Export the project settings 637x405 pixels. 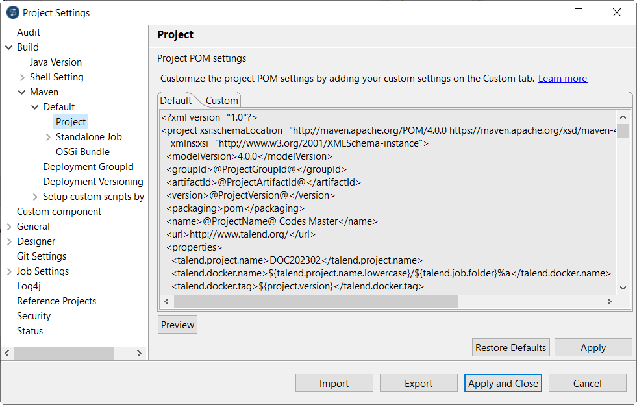(418, 383)
